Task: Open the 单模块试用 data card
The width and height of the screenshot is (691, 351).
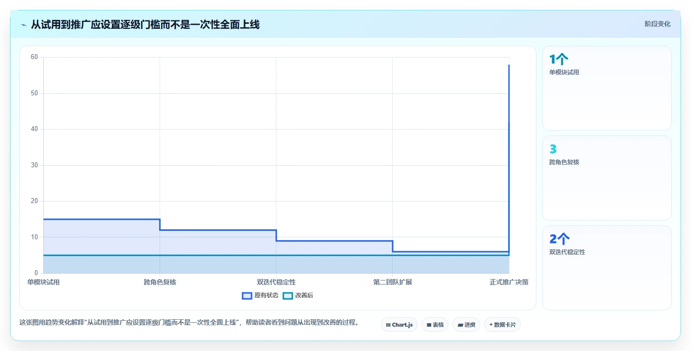Action: pyautogui.click(x=607, y=88)
